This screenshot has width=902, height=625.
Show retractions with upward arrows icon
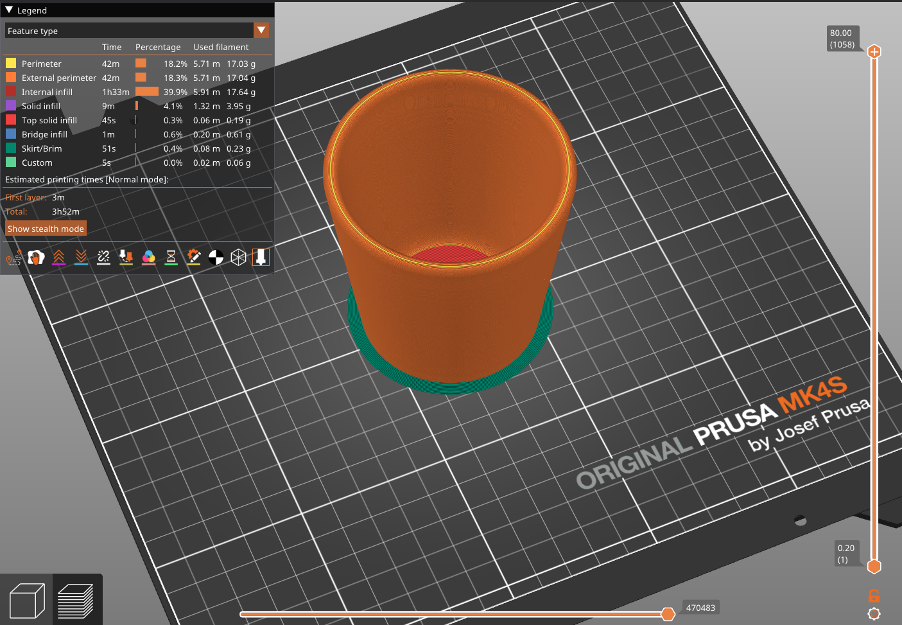pos(58,258)
